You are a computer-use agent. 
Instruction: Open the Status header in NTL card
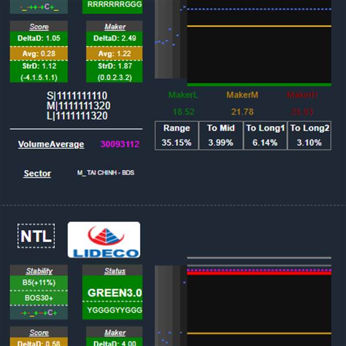115,271
